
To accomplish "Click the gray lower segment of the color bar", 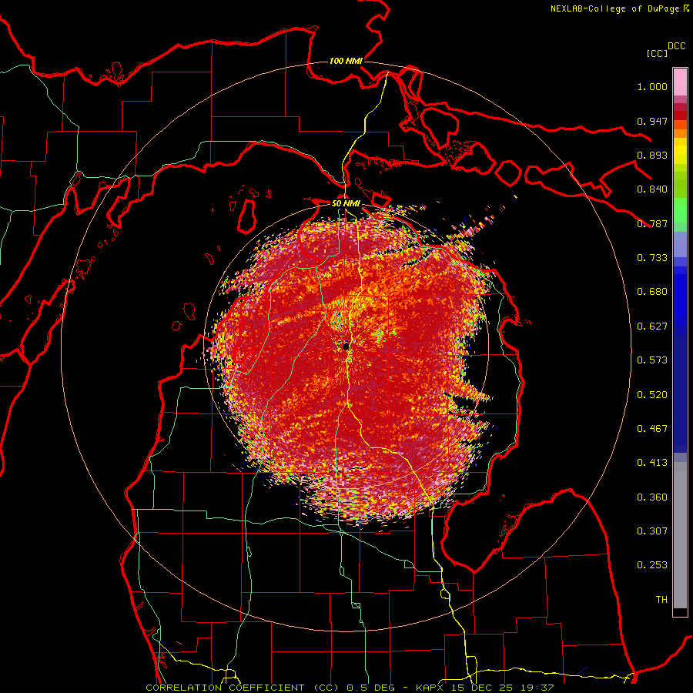I will (680, 535).
